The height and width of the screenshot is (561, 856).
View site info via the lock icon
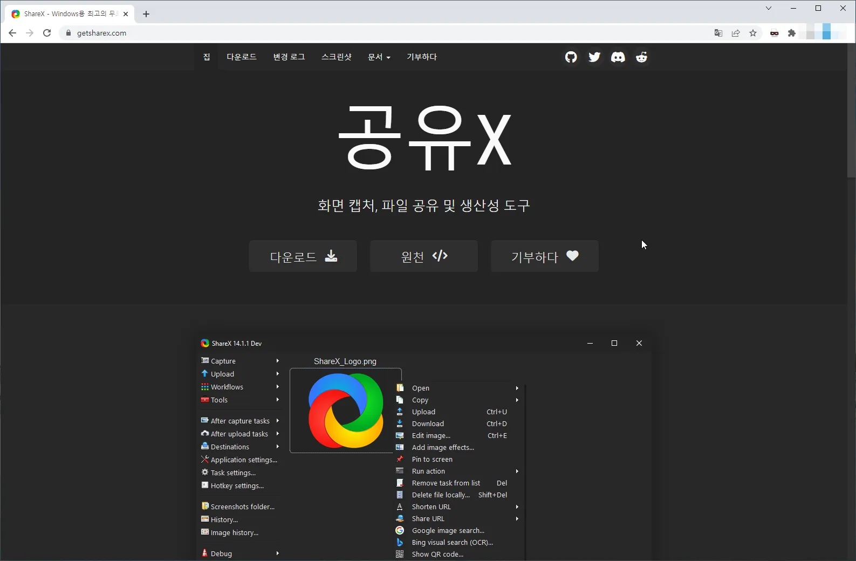[69, 33]
